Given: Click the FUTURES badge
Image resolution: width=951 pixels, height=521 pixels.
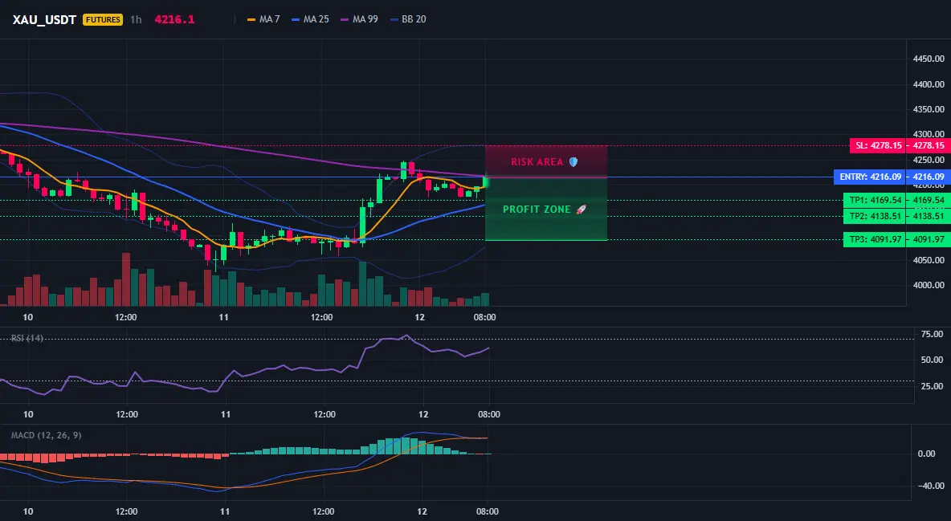Looking at the screenshot, I should (x=103, y=19).
